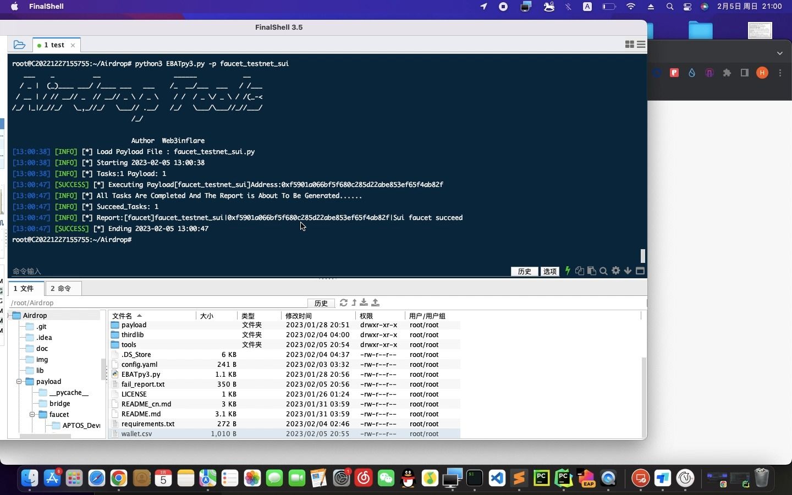792x495 pixels.
Task: Open the hamburger list menu icon
Action: (x=641, y=45)
